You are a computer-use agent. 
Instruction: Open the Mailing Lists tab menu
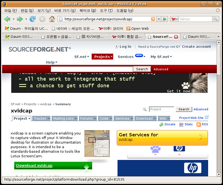point(65,119)
